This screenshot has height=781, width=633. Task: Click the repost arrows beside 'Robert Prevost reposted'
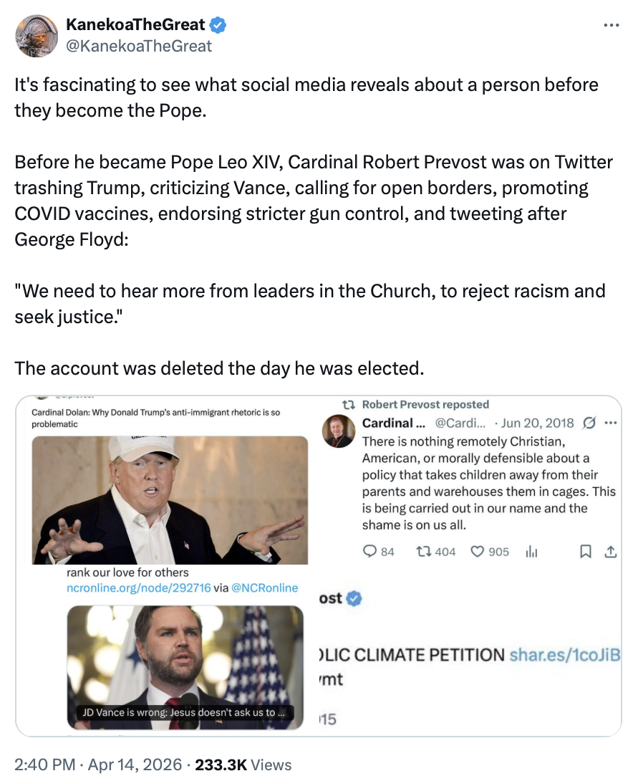350,404
